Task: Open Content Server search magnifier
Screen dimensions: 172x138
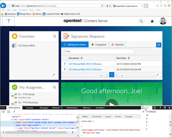Action: pos(141,21)
